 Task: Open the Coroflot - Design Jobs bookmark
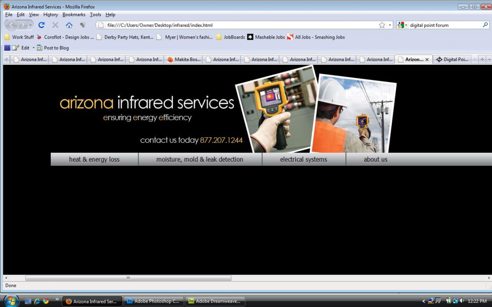click(x=65, y=37)
